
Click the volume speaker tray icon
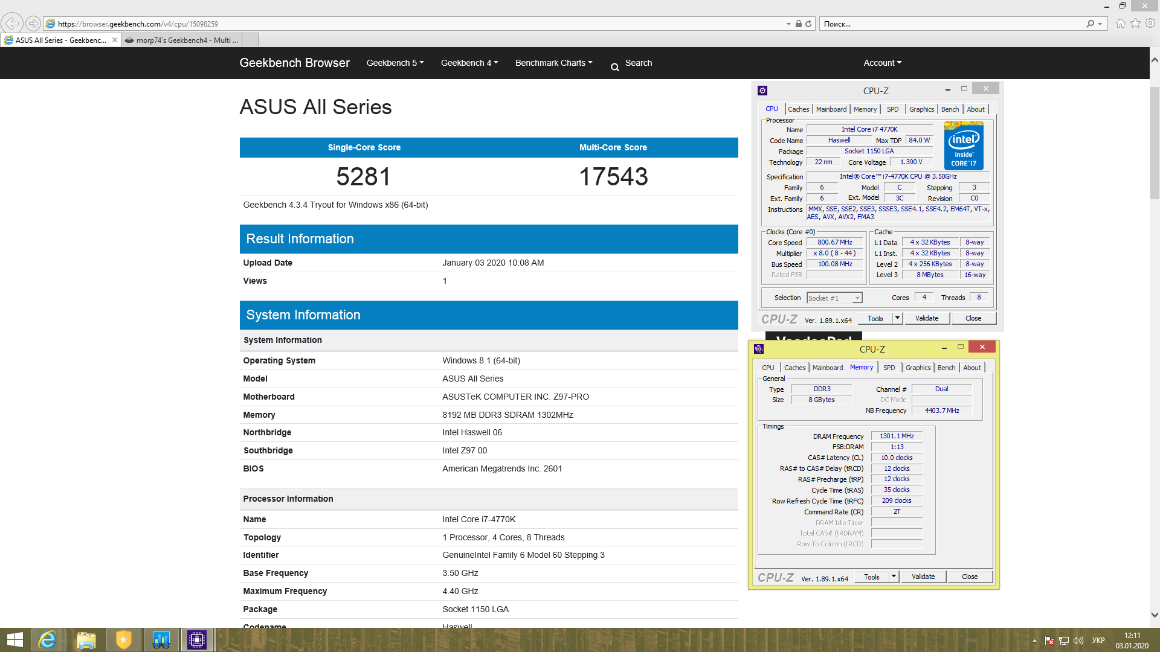click(x=1078, y=641)
